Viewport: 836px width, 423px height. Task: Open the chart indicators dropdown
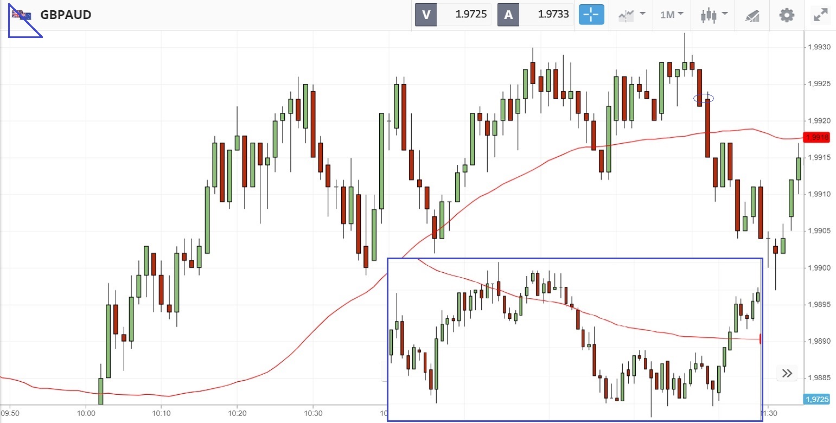[x=632, y=15]
